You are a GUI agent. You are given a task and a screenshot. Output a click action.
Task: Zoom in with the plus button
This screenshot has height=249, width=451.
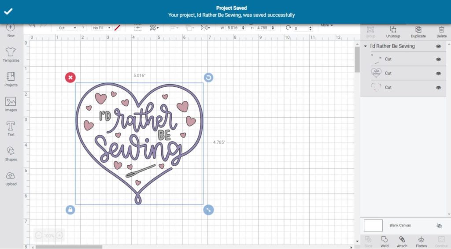59,235
